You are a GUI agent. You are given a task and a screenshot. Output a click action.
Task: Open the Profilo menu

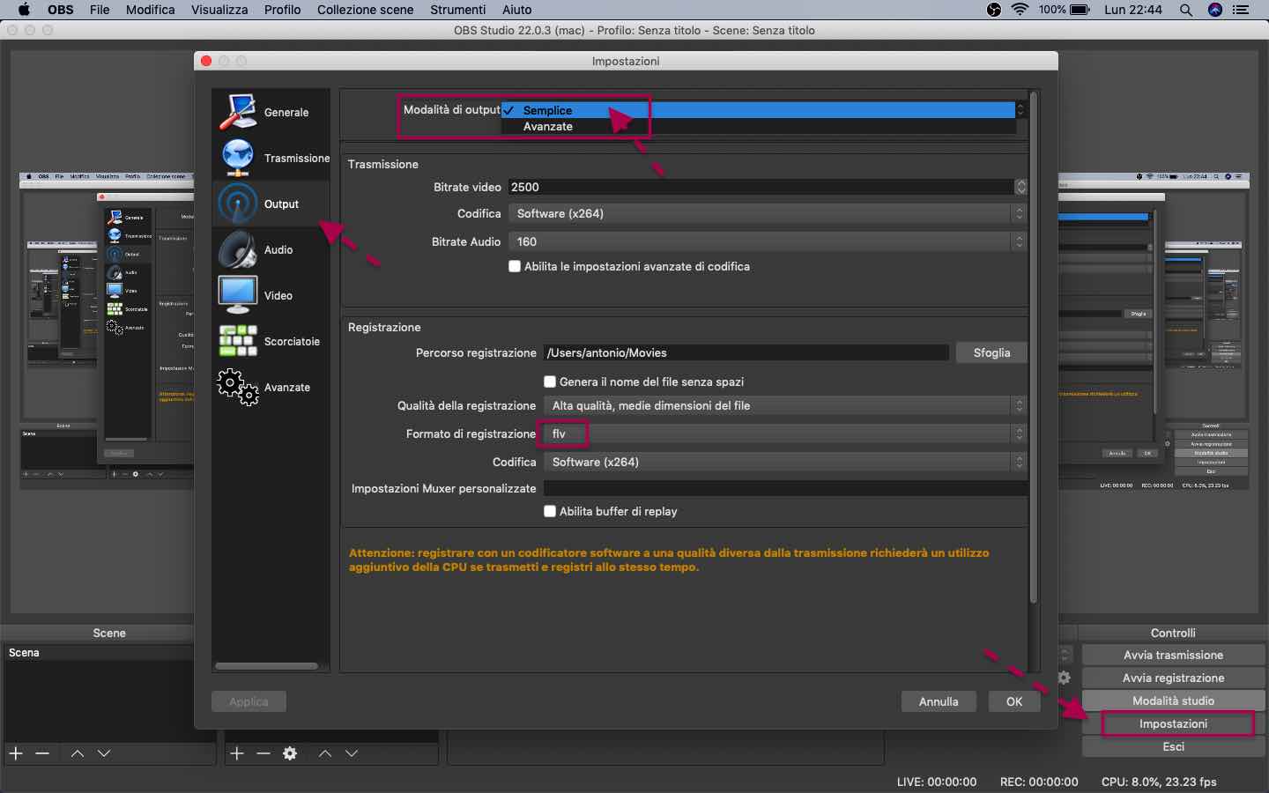coord(282,10)
